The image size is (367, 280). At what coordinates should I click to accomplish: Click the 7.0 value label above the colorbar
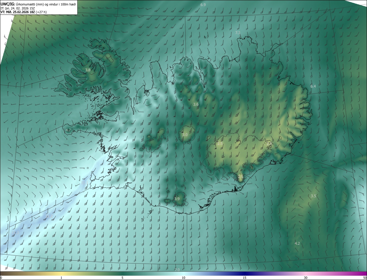(x=177, y=270)
